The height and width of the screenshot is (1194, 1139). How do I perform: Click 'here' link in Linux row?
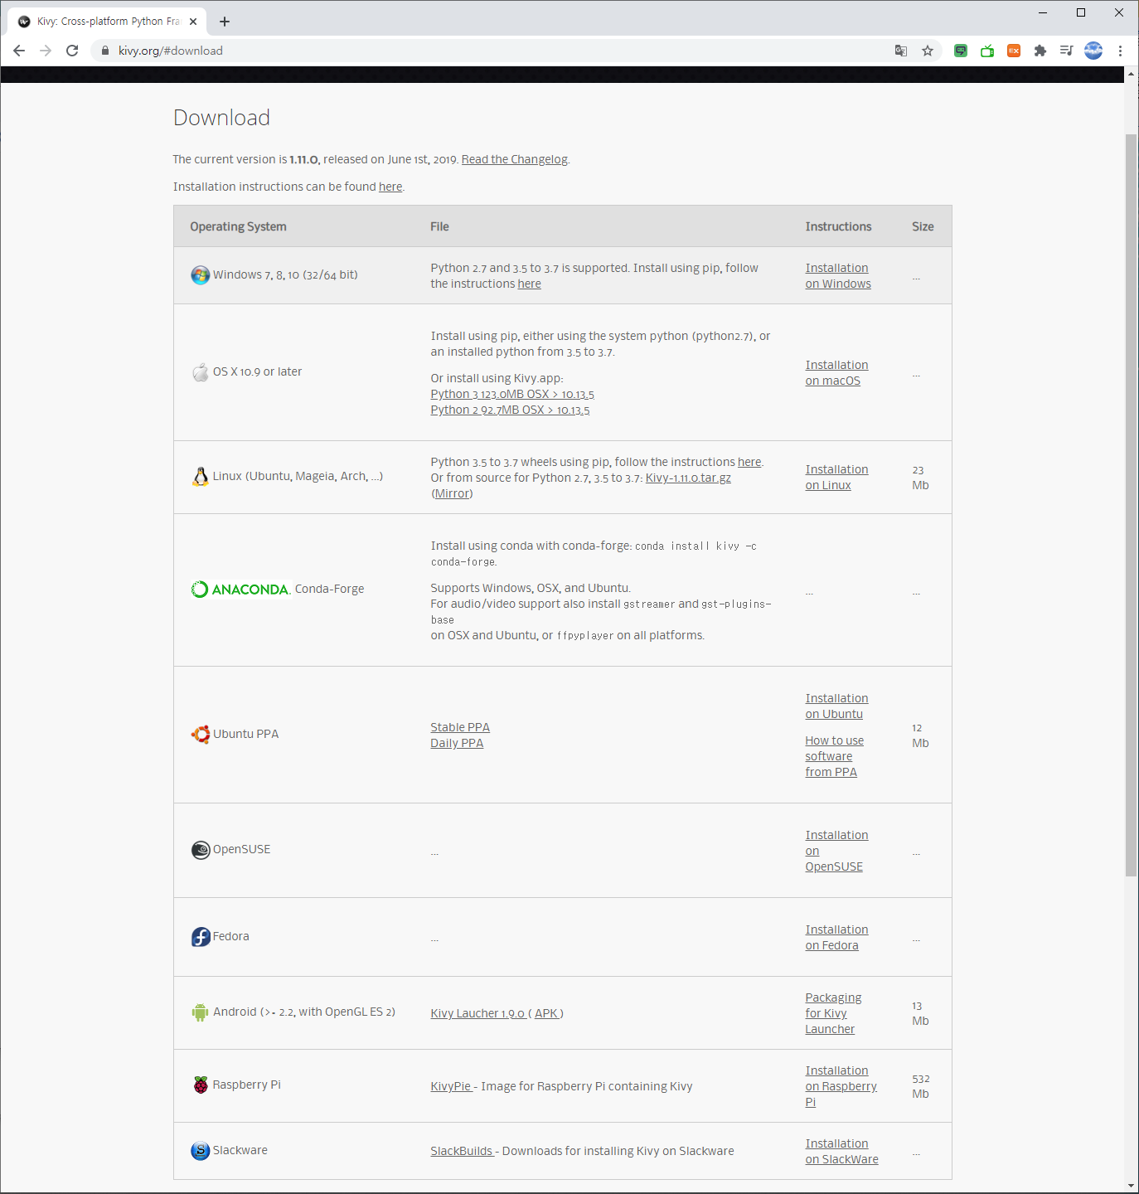coord(749,463)
